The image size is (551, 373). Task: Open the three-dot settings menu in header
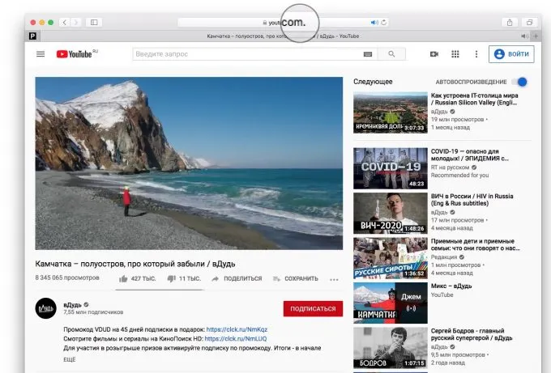476,54
